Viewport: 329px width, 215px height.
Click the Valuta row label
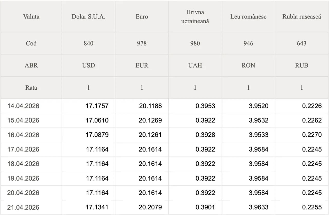point(31,17)
